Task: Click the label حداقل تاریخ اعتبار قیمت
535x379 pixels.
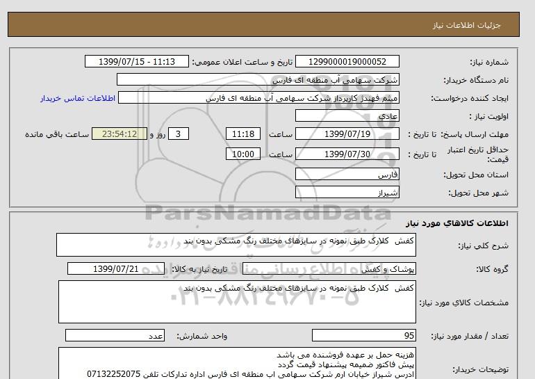Action: 478,154
